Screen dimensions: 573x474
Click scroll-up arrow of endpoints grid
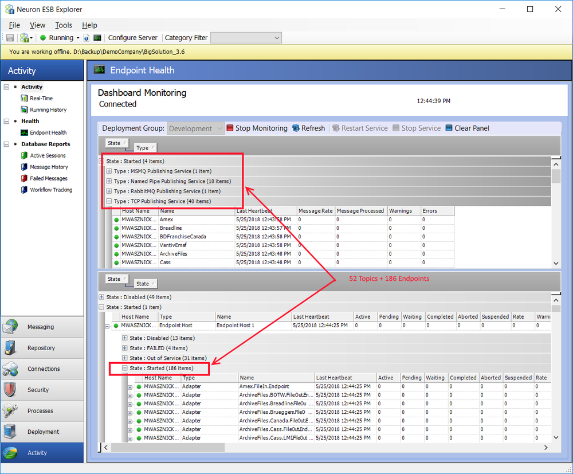pyautogui.click(x=556, y=300)
